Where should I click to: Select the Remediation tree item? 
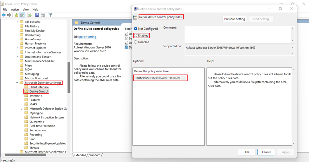point(37,130)
